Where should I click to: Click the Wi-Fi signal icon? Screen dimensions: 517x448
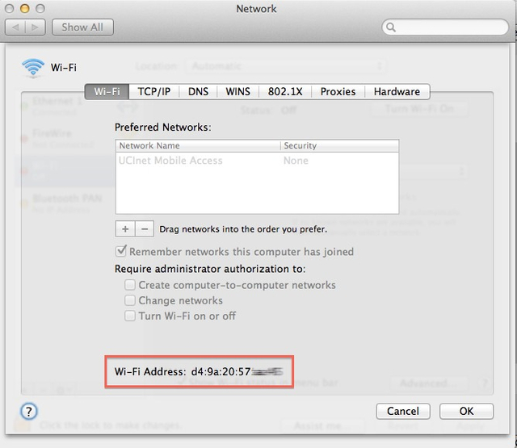pos(32,68)
